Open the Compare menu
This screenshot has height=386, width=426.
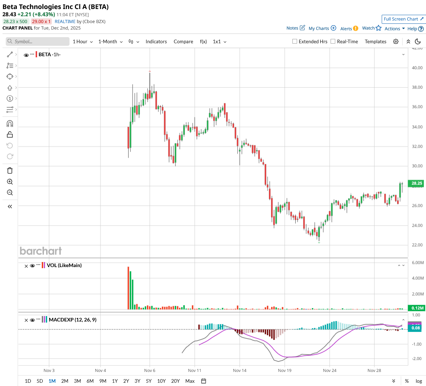tap(183, 41)
